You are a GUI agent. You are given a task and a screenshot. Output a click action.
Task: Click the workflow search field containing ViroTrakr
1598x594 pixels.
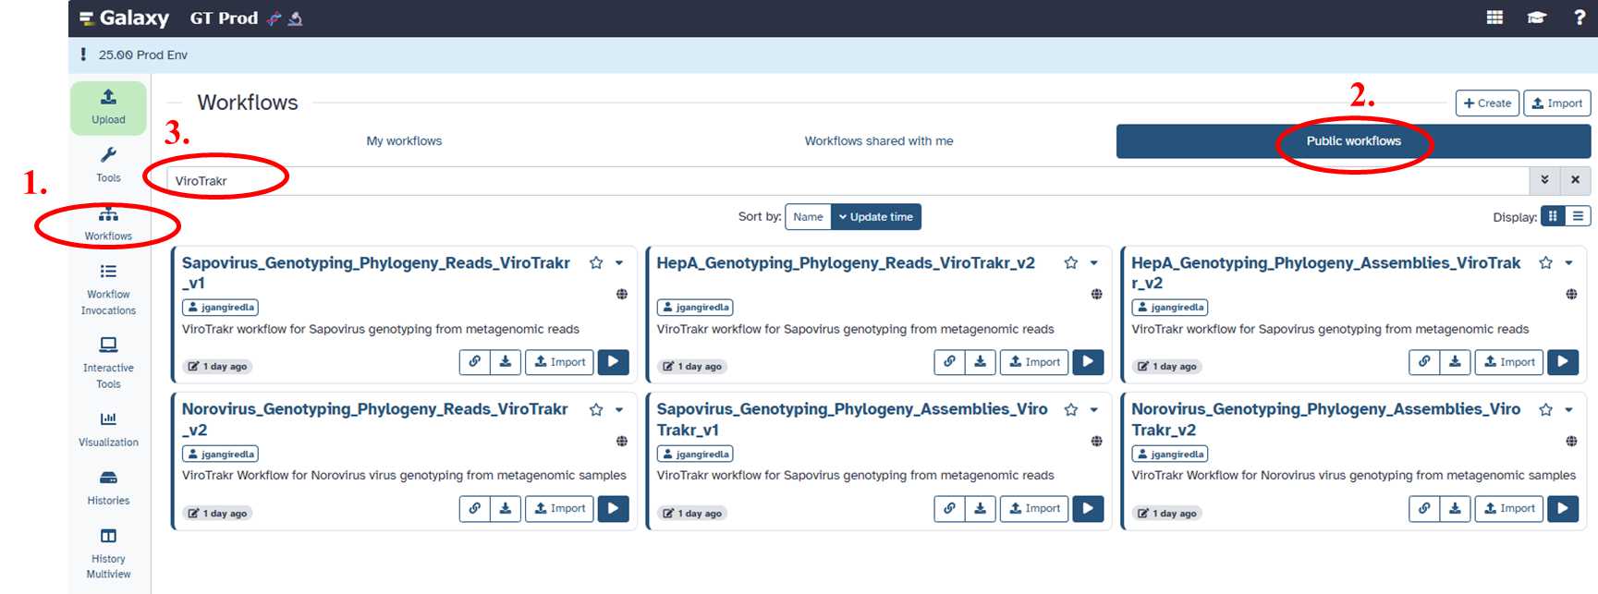click(x=832, y=181)
